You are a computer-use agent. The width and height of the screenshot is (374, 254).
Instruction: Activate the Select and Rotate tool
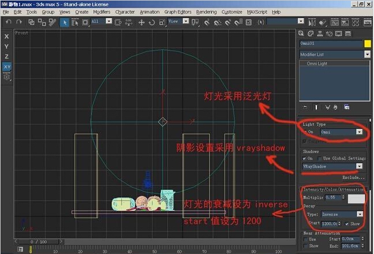click(x=152, y=23)
